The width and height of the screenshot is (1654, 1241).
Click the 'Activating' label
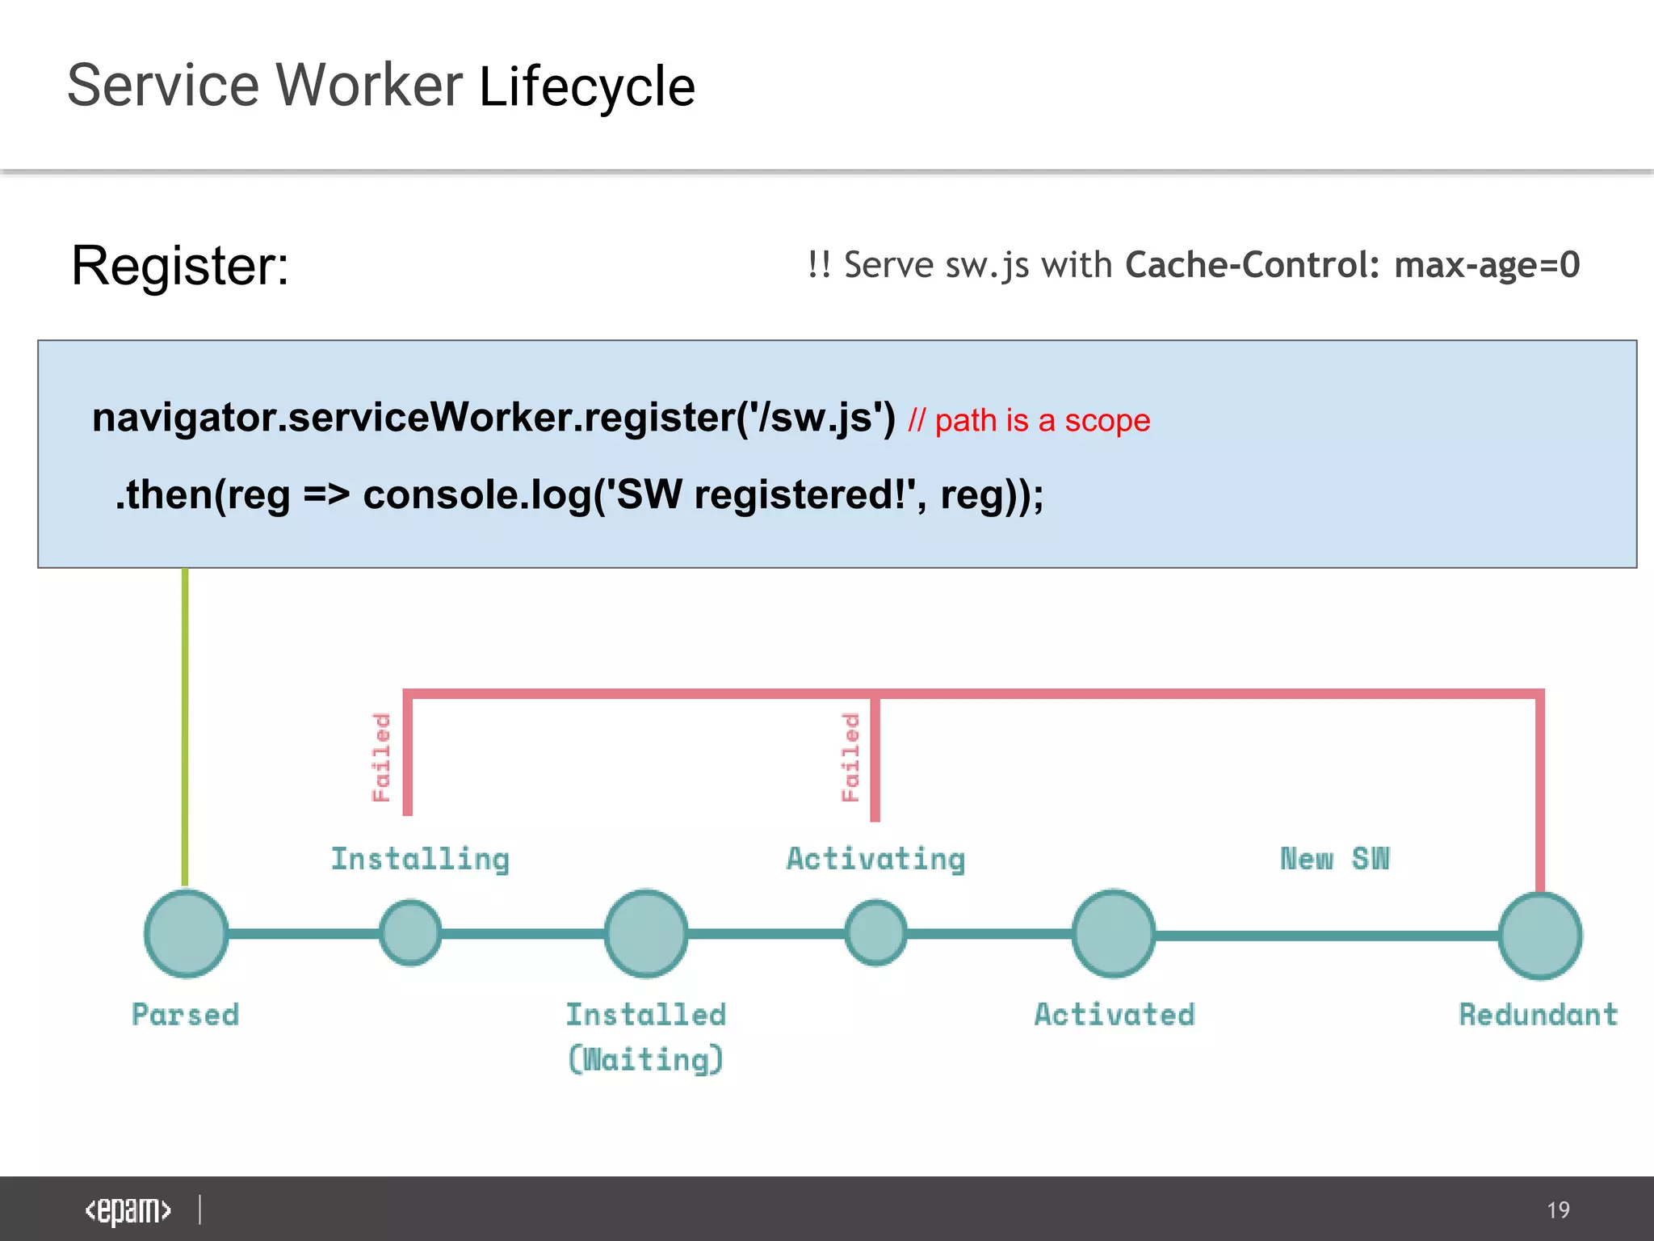coord(875,859)
